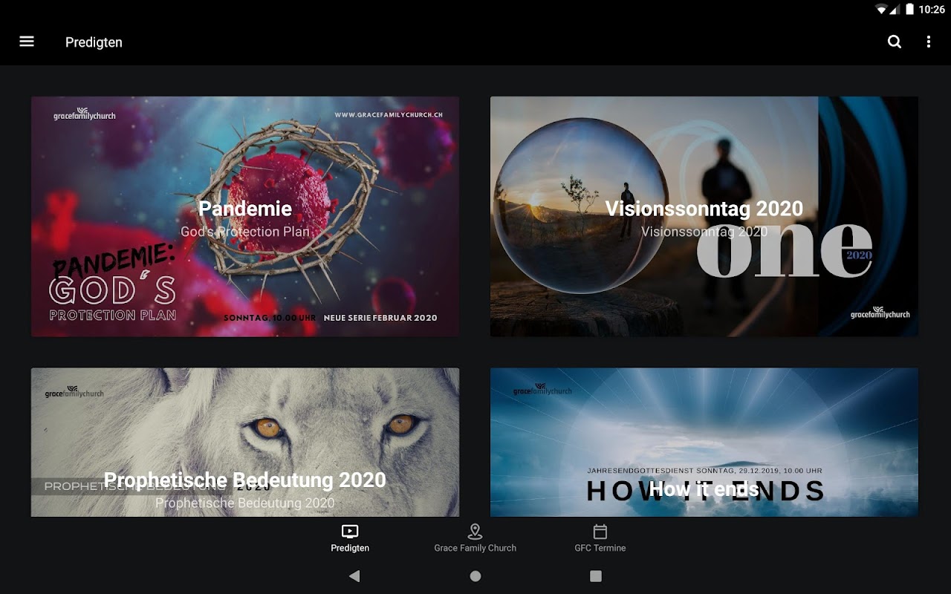Viewport: 951px width, 594px height.
Task: Open the Pandemie sermon series card
Action: pyautogui.click(x=245, y=217)
